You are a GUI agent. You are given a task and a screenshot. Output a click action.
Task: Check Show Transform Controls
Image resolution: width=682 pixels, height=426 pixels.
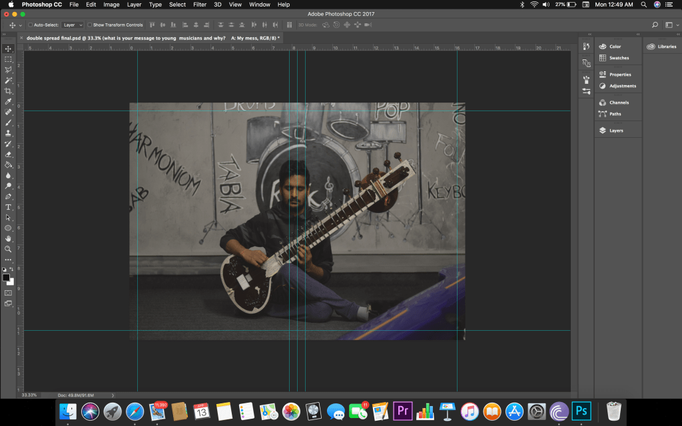(89, 25)
